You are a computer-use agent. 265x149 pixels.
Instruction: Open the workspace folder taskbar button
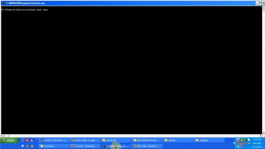point(54,146)
